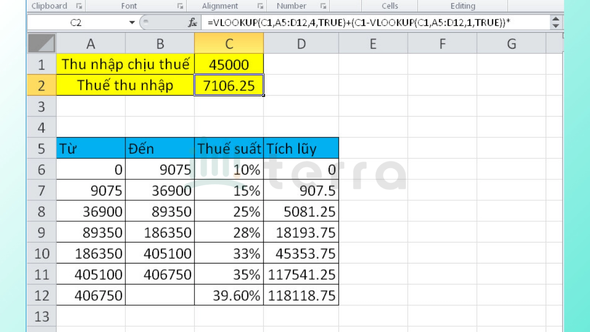This screenshot has width=590, height=332.
Task: Select cell with value 45353.75
Action: [301, 253]
